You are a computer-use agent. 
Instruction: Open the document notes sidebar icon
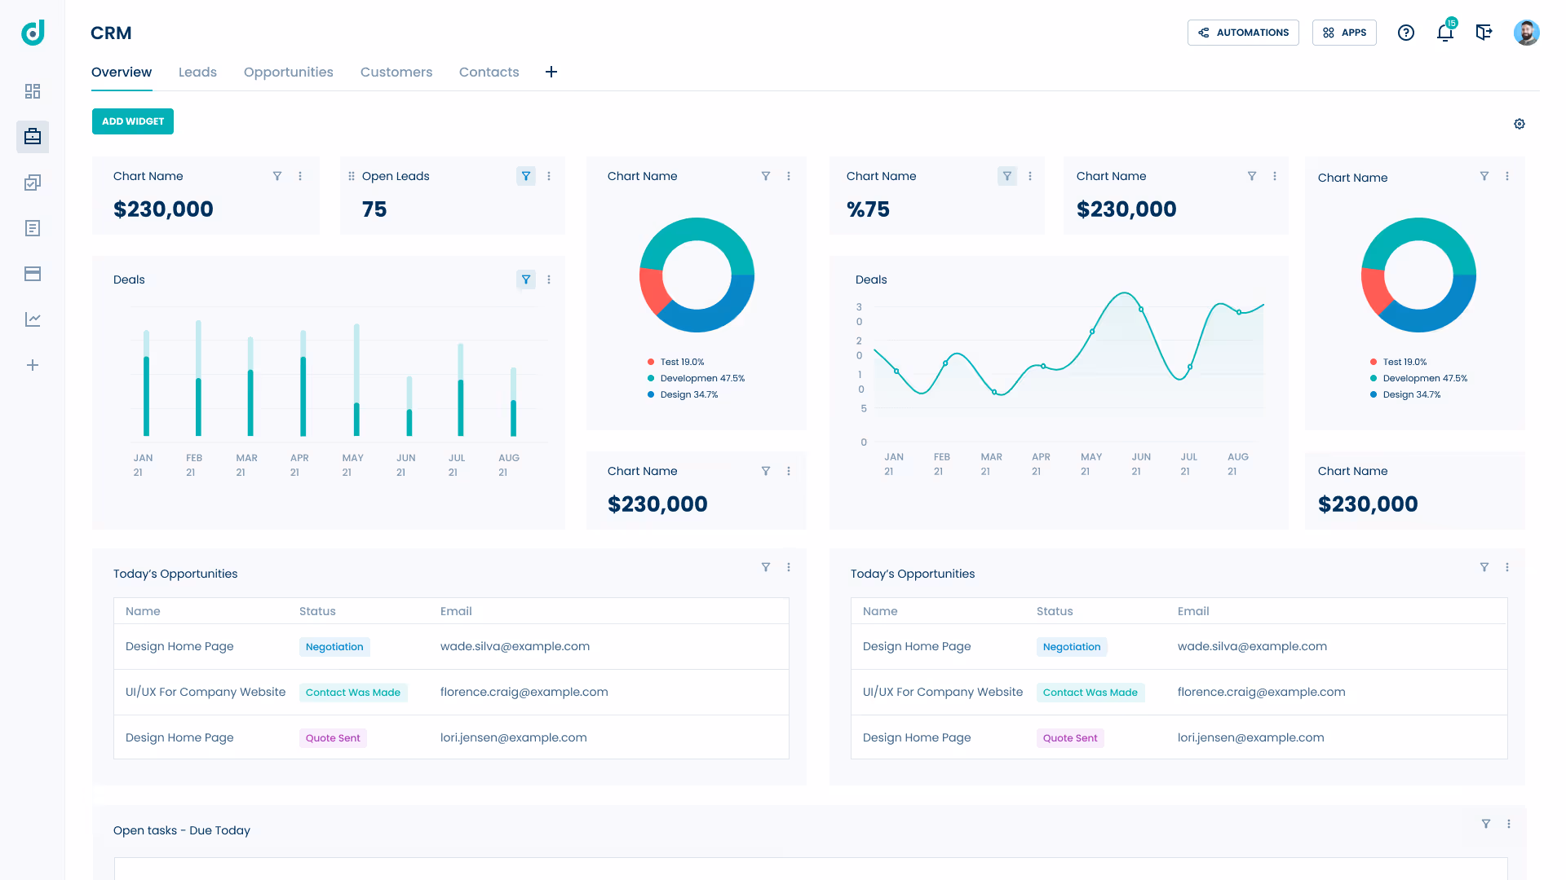[33, 228]
